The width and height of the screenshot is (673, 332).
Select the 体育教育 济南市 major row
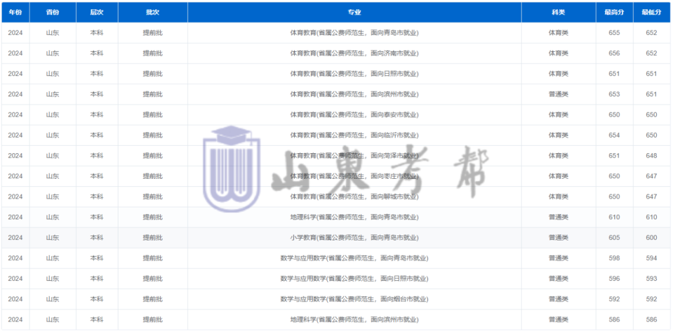click(354, 54)
